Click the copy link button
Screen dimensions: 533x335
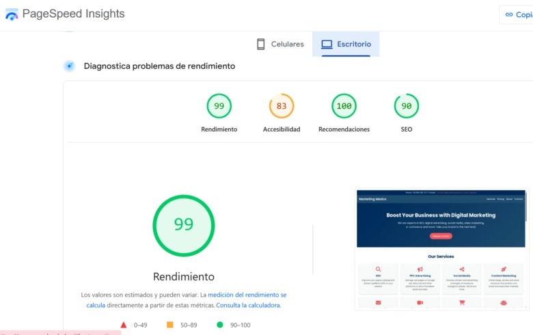click(x=516, y=14)
